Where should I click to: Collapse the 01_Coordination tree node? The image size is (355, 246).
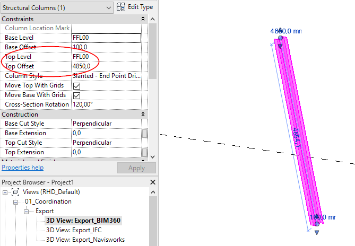[15, 202]
